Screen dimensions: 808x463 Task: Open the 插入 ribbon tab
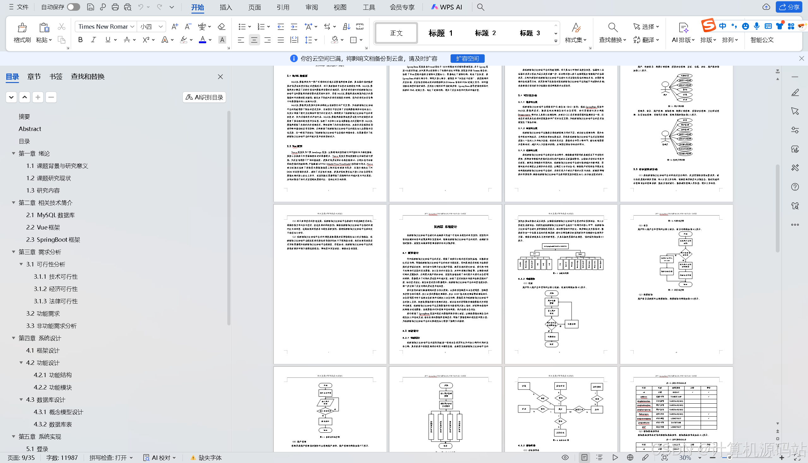tap(225, 7)
